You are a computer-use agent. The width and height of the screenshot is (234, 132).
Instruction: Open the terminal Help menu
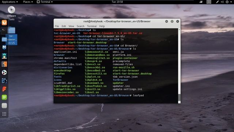102,26
